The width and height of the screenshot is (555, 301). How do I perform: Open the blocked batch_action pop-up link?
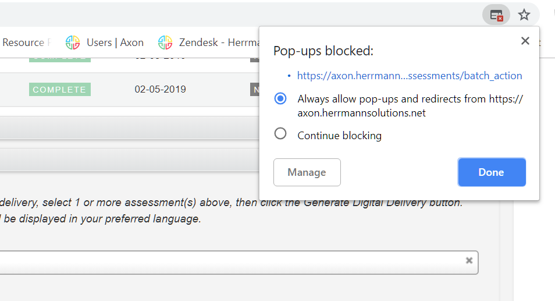[409, 76]
